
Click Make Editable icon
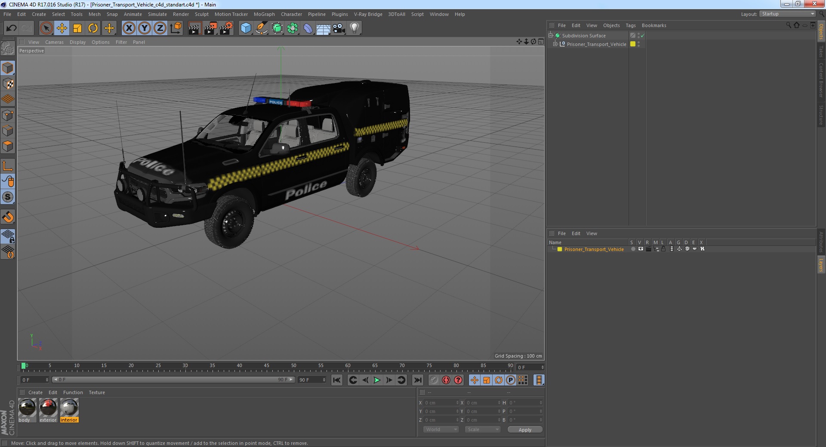pos(8,49)
